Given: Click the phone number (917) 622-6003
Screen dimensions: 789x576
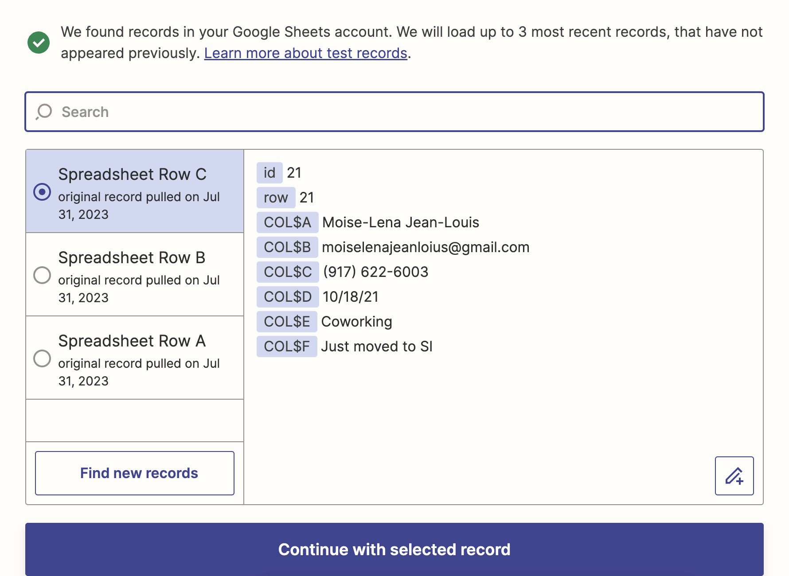Looking at the screenshot, I should (375, 272).
